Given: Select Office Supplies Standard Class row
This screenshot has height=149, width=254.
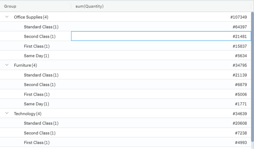Looking at the screenshot, I should tap(126, 26).
